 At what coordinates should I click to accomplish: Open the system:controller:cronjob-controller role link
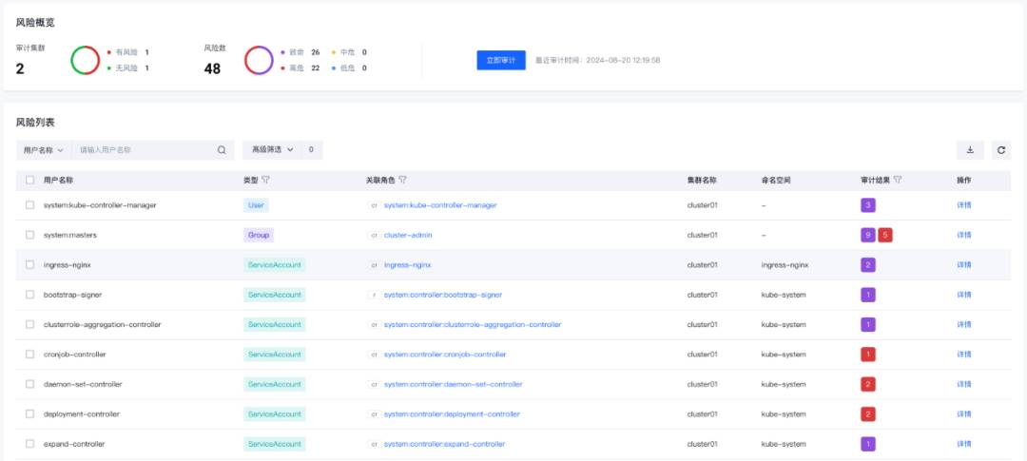tap(445, 355)
